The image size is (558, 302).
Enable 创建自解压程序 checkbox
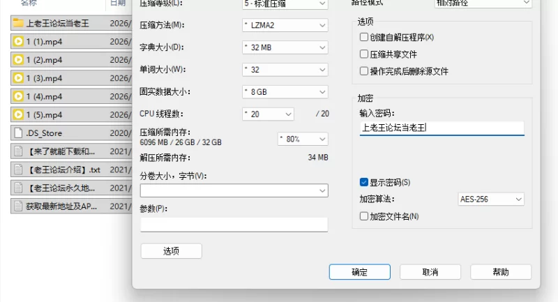coord(364,37)
